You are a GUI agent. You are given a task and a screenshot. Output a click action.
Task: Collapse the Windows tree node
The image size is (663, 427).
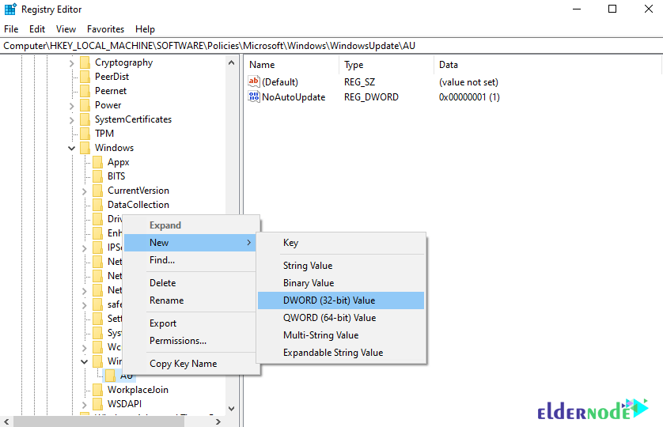tap(71, 148)
